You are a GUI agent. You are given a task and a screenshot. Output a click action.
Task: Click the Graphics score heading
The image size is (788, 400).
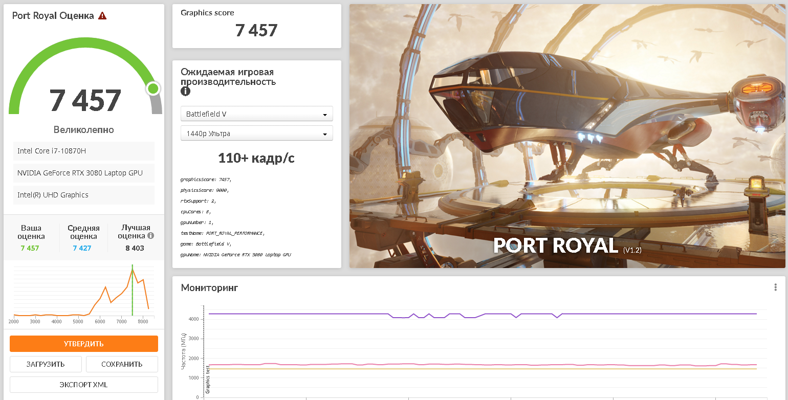pyautogui.click(x=207, y=13)
